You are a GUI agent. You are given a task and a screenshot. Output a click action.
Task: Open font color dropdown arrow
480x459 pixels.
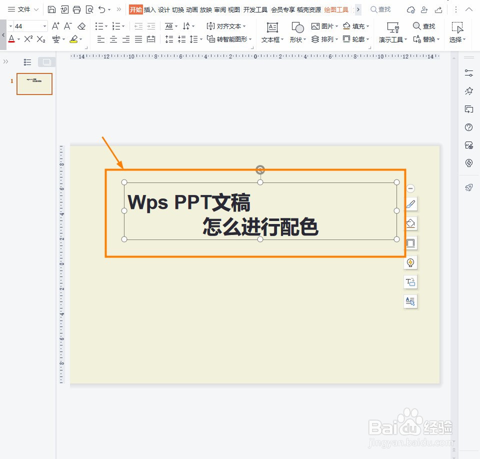[18, 39]
